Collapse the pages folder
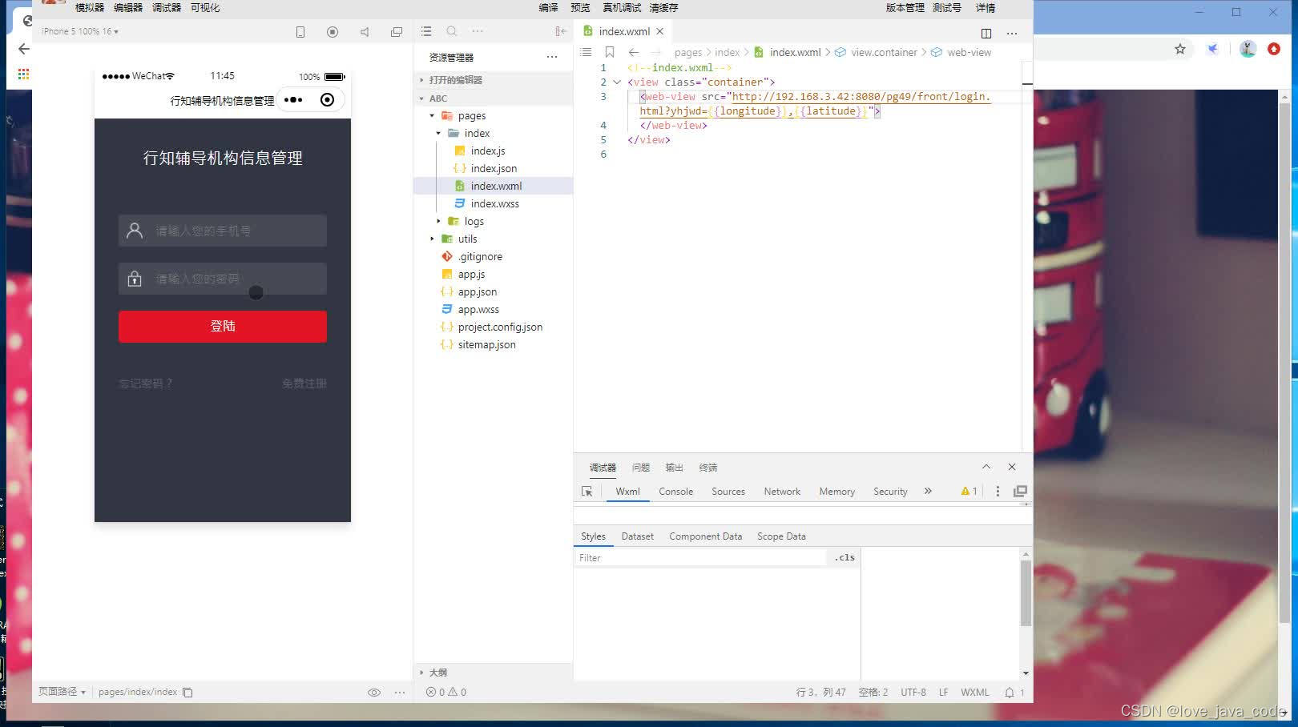The image size is (1298, 727). [x=432, y=116]
